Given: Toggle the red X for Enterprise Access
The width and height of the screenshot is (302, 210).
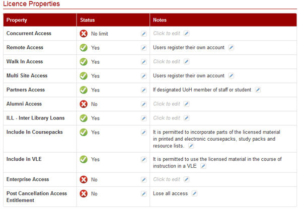Looking at the screenshot, I should [x=84, y=179].
